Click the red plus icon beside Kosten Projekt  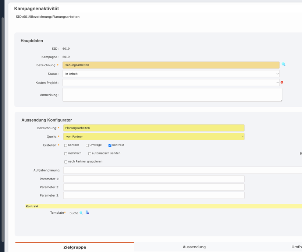point(282,83)
